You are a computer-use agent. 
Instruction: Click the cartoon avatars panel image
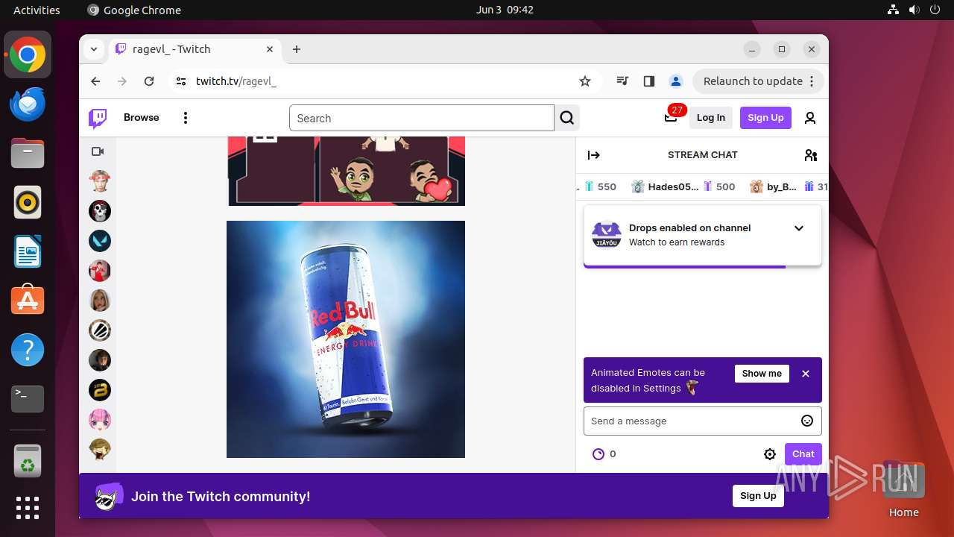(x=346, y=171)
